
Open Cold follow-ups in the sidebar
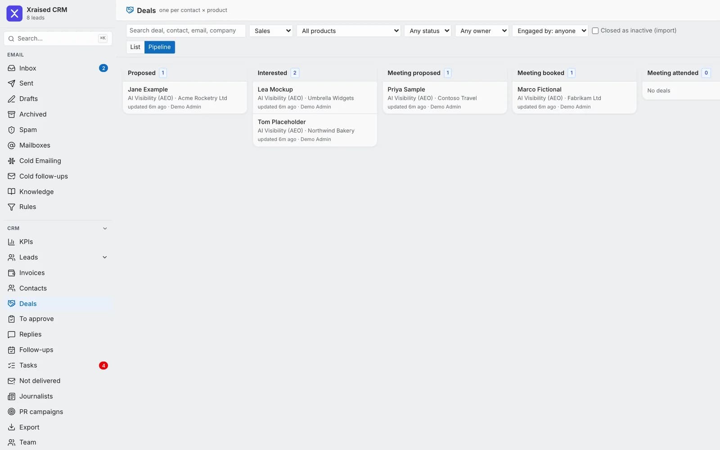coord(58,176)
